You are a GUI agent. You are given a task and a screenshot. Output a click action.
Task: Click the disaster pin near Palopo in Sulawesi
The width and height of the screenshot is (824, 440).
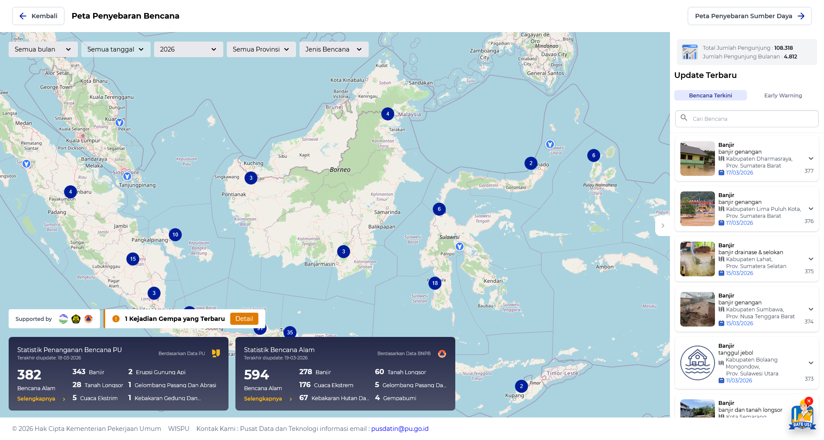pos(460,246)
